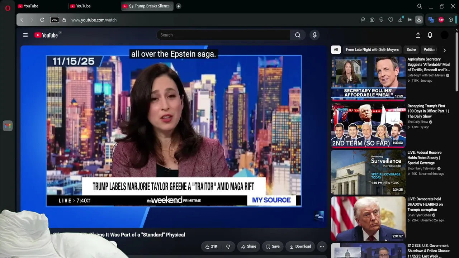
Task: Click the page vertical scrollbar
Action: click(x=456, y=61)
